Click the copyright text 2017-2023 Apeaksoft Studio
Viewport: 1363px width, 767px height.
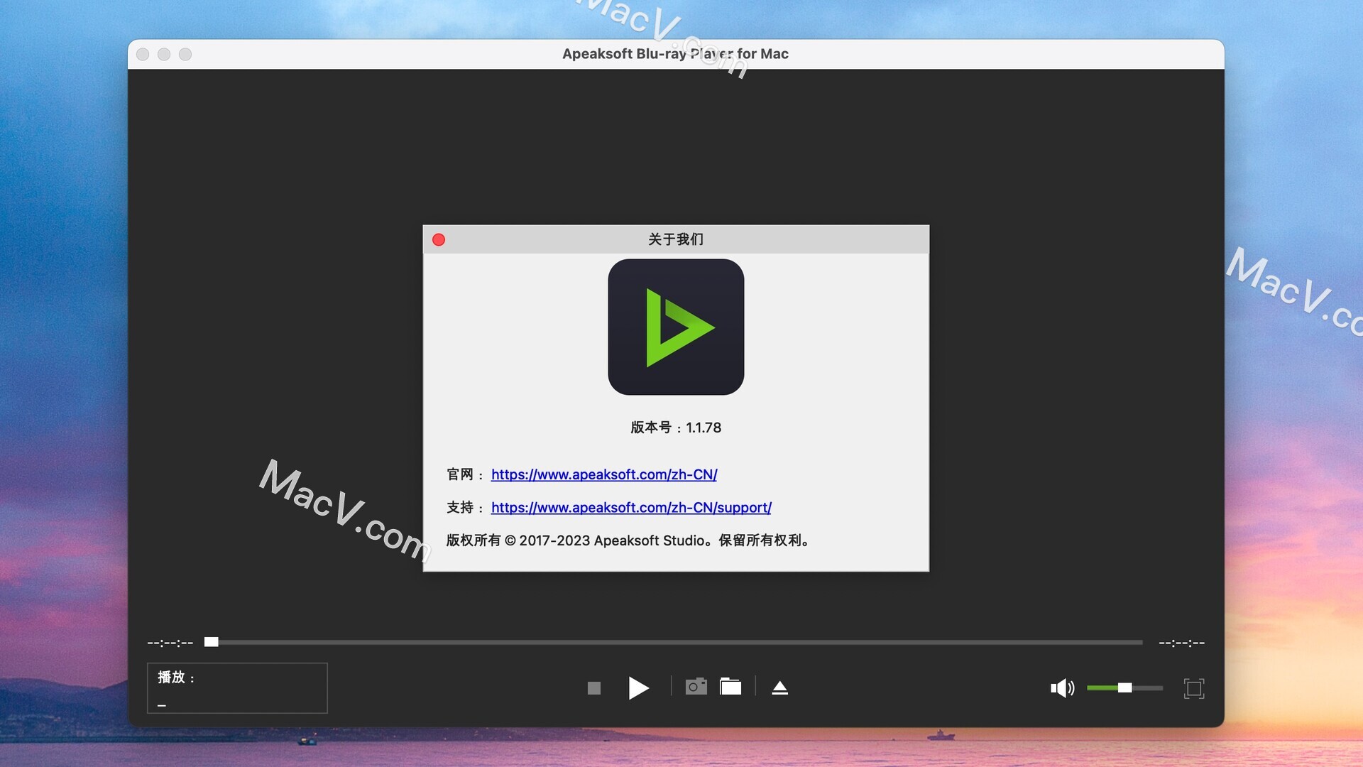point(628,540)
